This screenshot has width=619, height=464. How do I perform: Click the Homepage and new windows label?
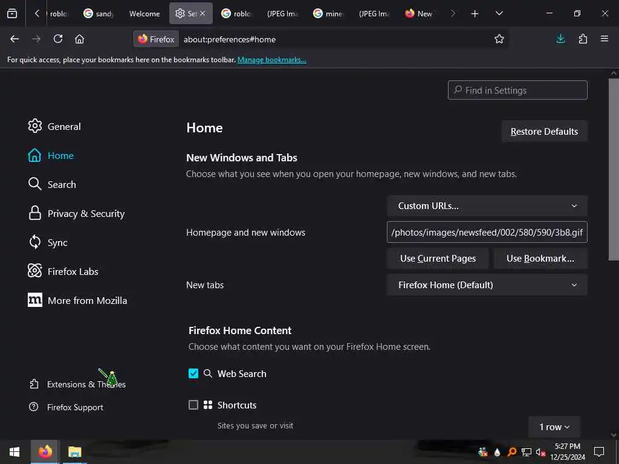click(245, 233)
